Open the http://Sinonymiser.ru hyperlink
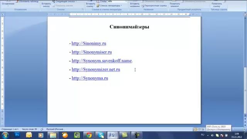Viewport: 247px width, 139px height. coord(92,52)
